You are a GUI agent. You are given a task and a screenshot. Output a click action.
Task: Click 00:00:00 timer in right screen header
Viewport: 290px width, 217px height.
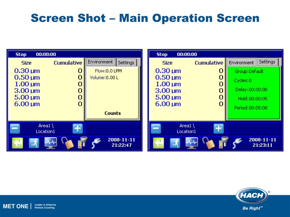pyautogui.click(x=187, y=55)
